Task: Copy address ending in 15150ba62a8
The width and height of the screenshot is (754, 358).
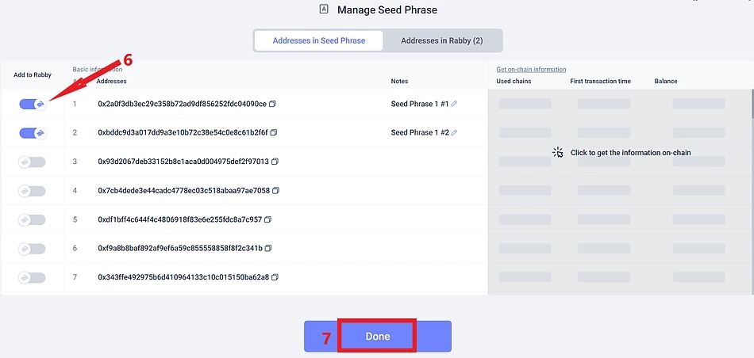Action: [x=275, y=277]
